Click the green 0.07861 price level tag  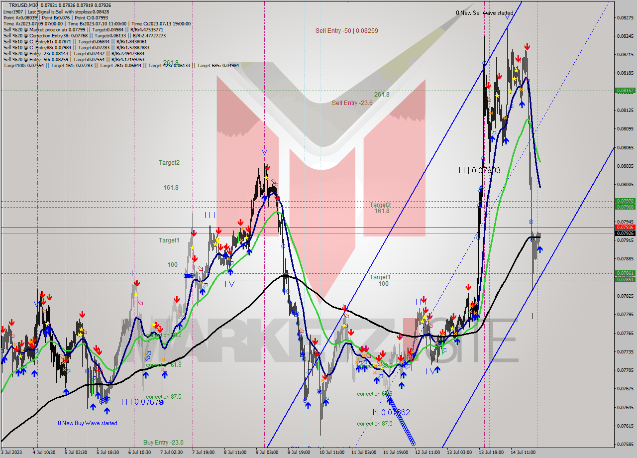(x=625, y=273)
